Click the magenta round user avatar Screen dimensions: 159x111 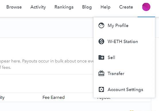tap(146, 7)
